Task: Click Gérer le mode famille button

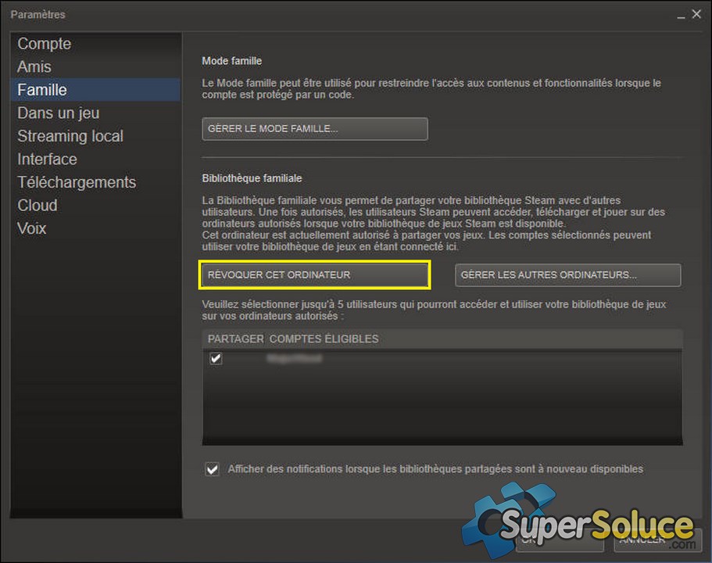Action: pyautogui.click(x=314, y=128)
